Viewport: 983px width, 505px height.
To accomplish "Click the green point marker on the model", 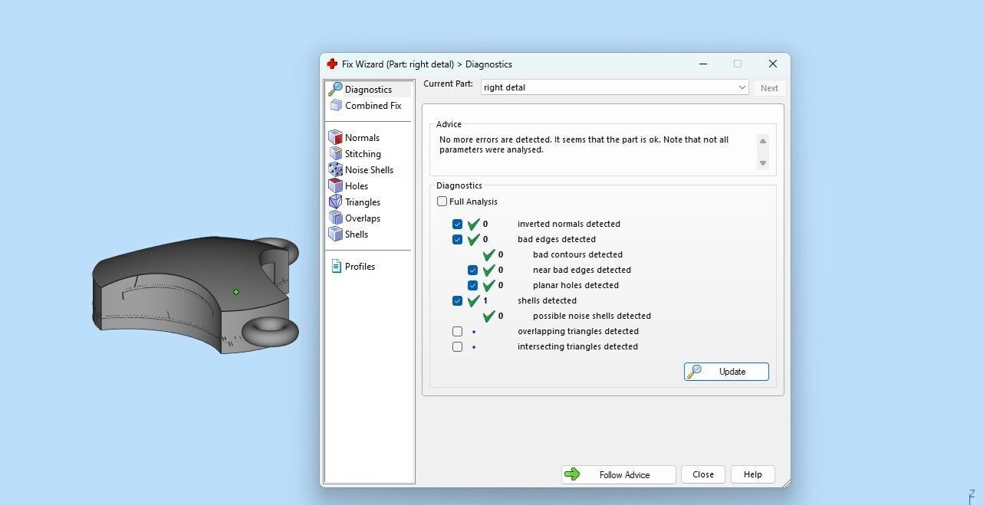I will [236, 292].
